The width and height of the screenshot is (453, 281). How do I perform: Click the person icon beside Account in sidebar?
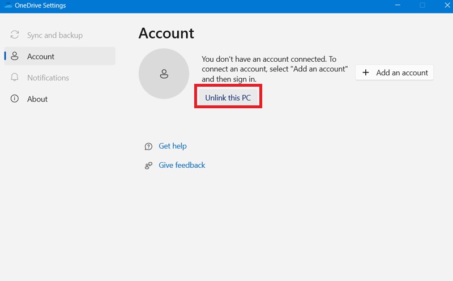(x=15, y=56)
